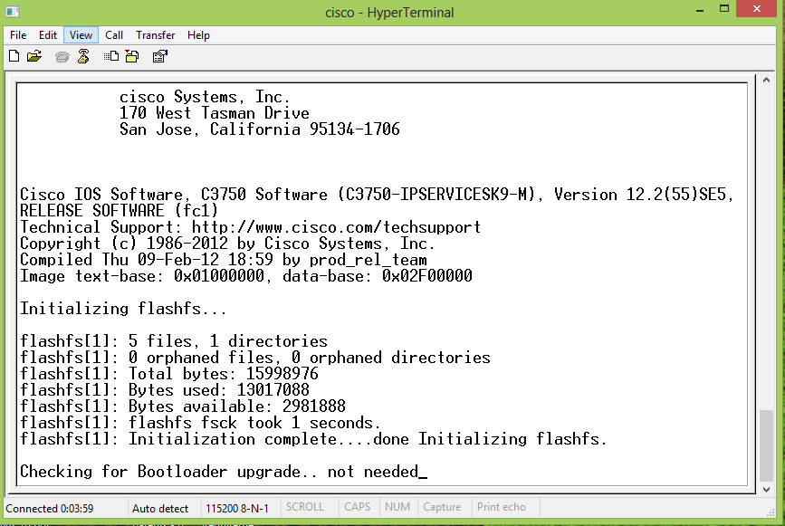Open the Help menu

(x=198, y=34)
